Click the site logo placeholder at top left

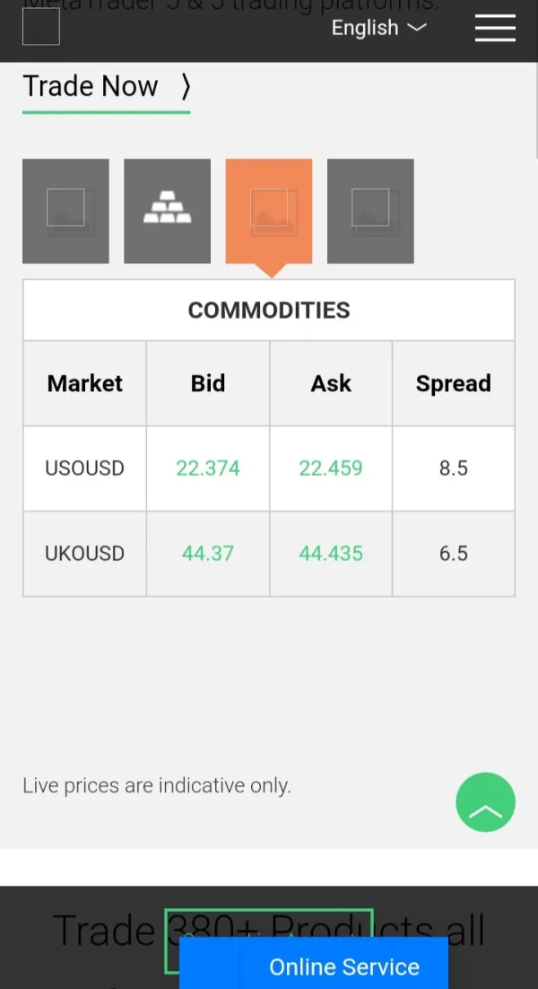coord(41,27)
